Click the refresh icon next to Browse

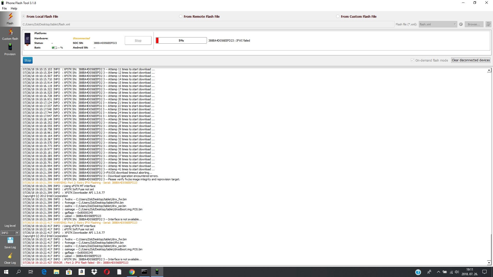pos(488,24)
